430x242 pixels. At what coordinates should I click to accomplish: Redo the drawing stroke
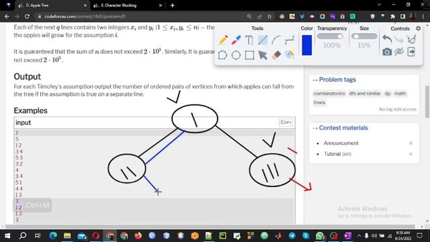[399, 40]
